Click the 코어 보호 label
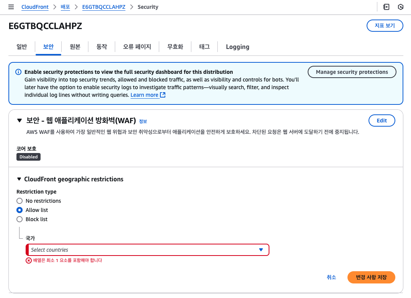 (26, 148)
